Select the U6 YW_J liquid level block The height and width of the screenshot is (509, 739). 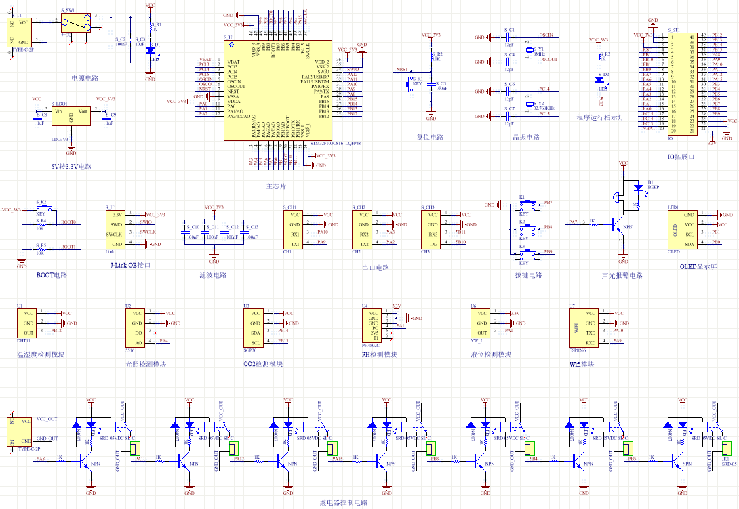(480, 323)
